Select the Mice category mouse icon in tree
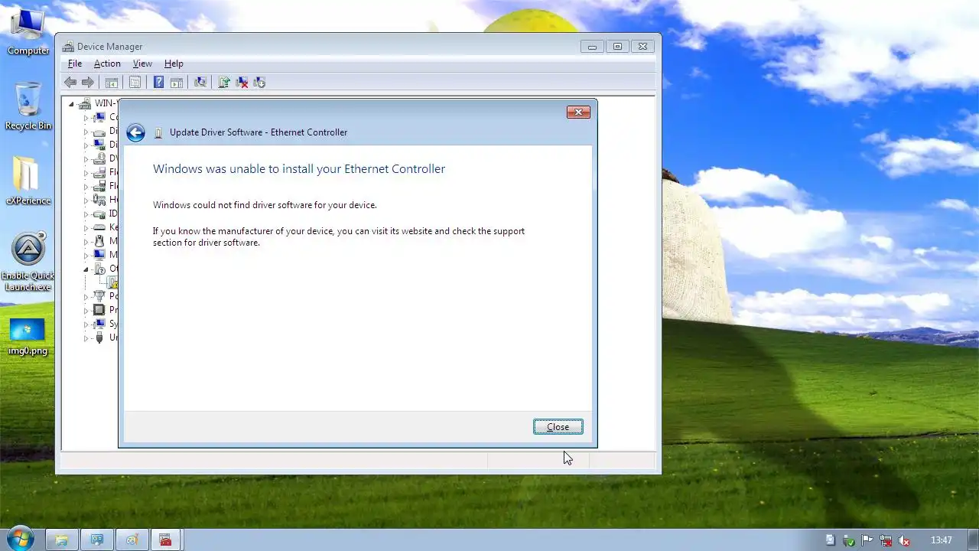 (99, 241)
